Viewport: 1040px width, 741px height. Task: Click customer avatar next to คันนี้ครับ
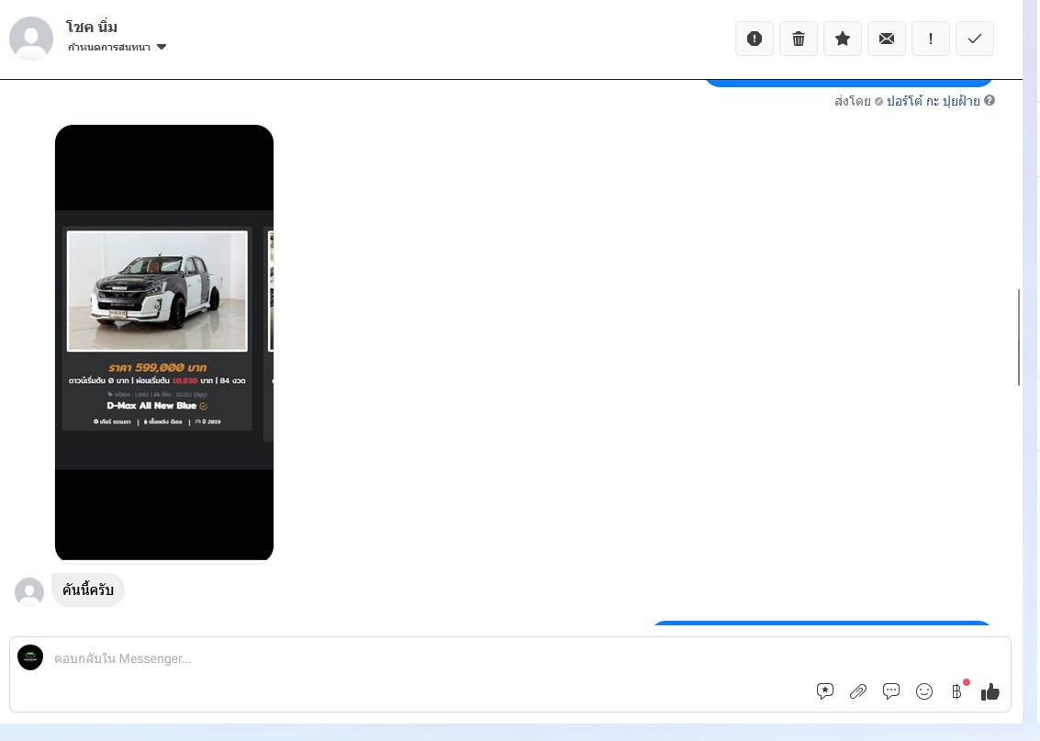tap(29, 591)
